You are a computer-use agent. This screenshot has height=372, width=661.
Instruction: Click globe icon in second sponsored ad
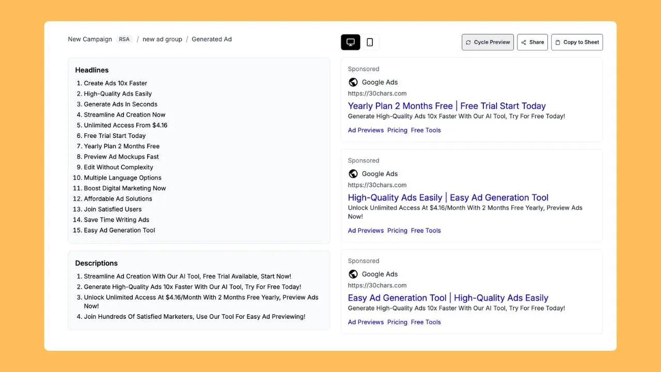(x=353, y=174)
